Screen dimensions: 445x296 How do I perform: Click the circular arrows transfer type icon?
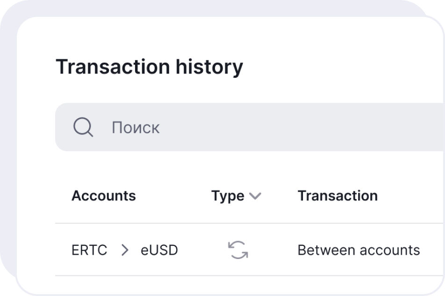coord(238,250)
